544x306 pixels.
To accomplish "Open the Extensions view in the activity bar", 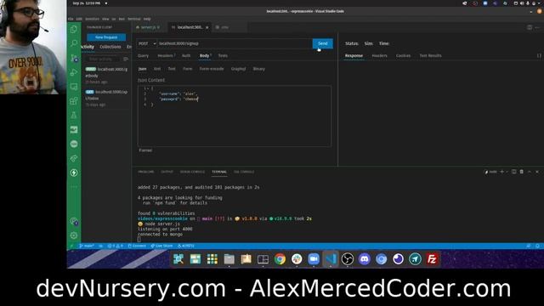I will pyautogui.click(x=74, y=101).
